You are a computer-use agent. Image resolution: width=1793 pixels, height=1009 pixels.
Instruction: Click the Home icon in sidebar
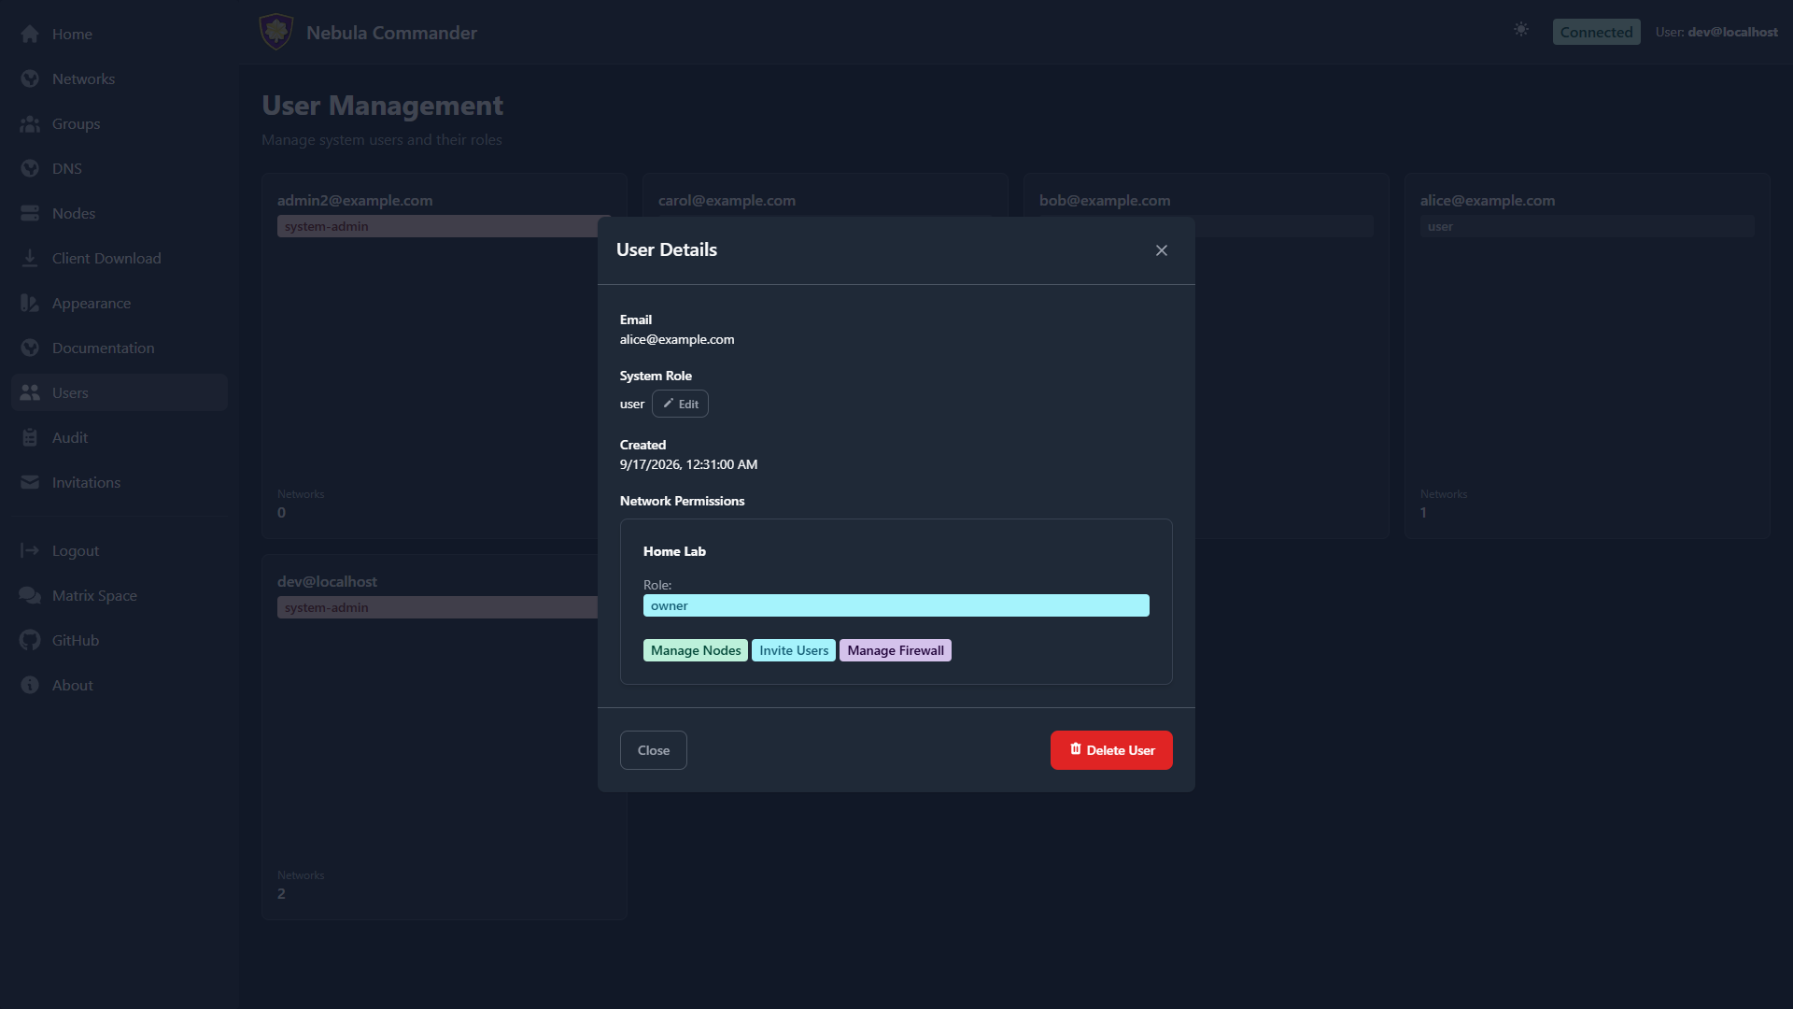tap(30, 34)
